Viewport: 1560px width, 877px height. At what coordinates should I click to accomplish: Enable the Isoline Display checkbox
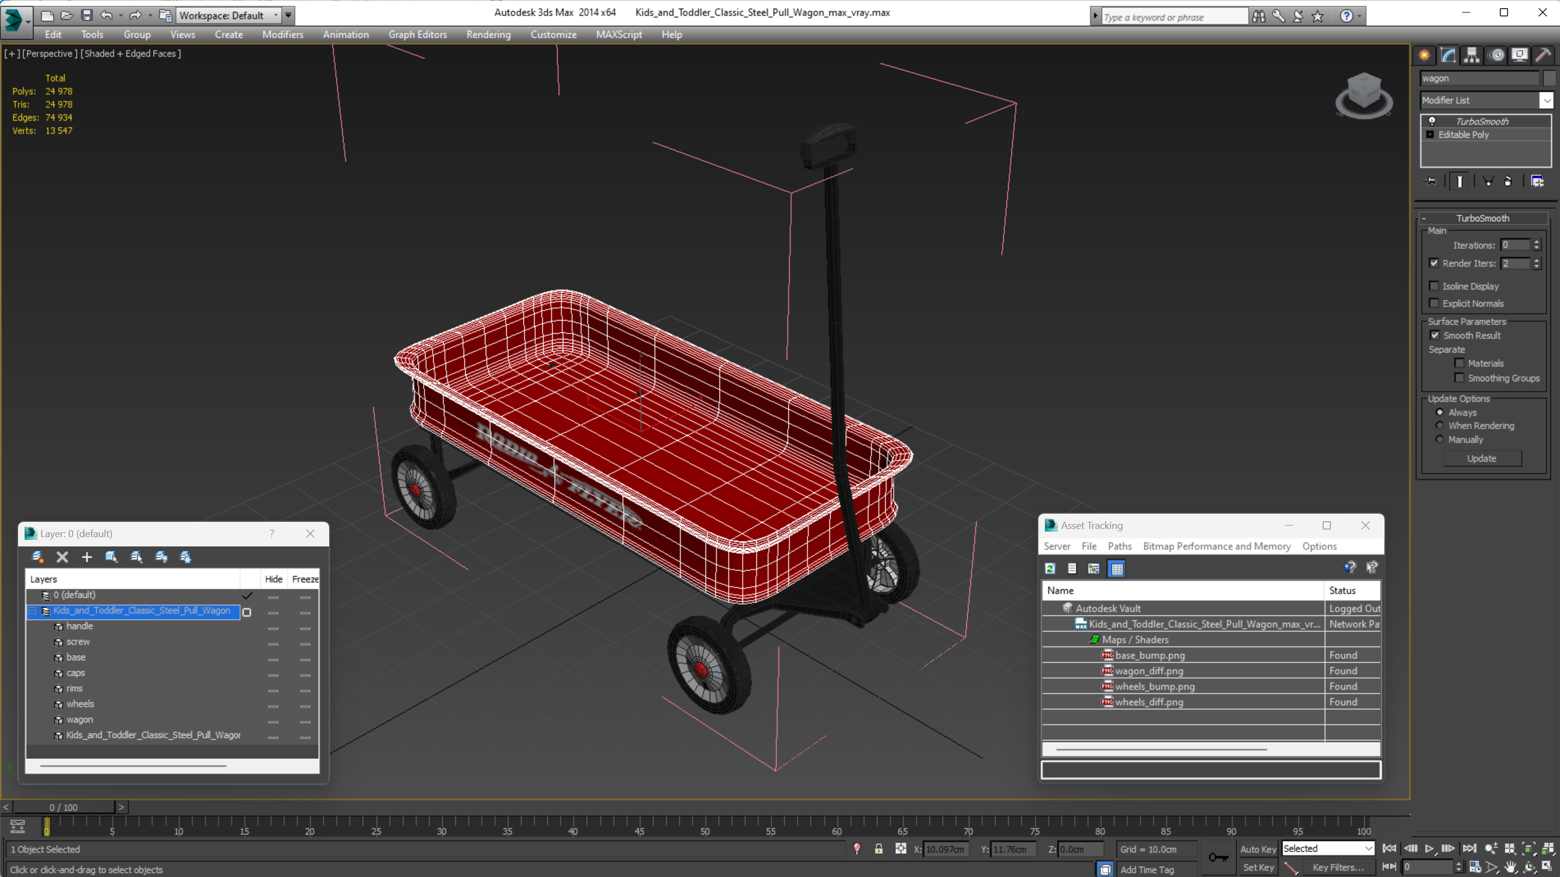(1434, 286)
